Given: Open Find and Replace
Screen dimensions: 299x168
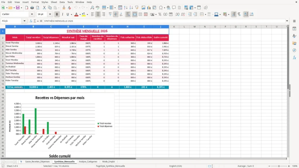Looking at the screenshot, I should (92, 8).
